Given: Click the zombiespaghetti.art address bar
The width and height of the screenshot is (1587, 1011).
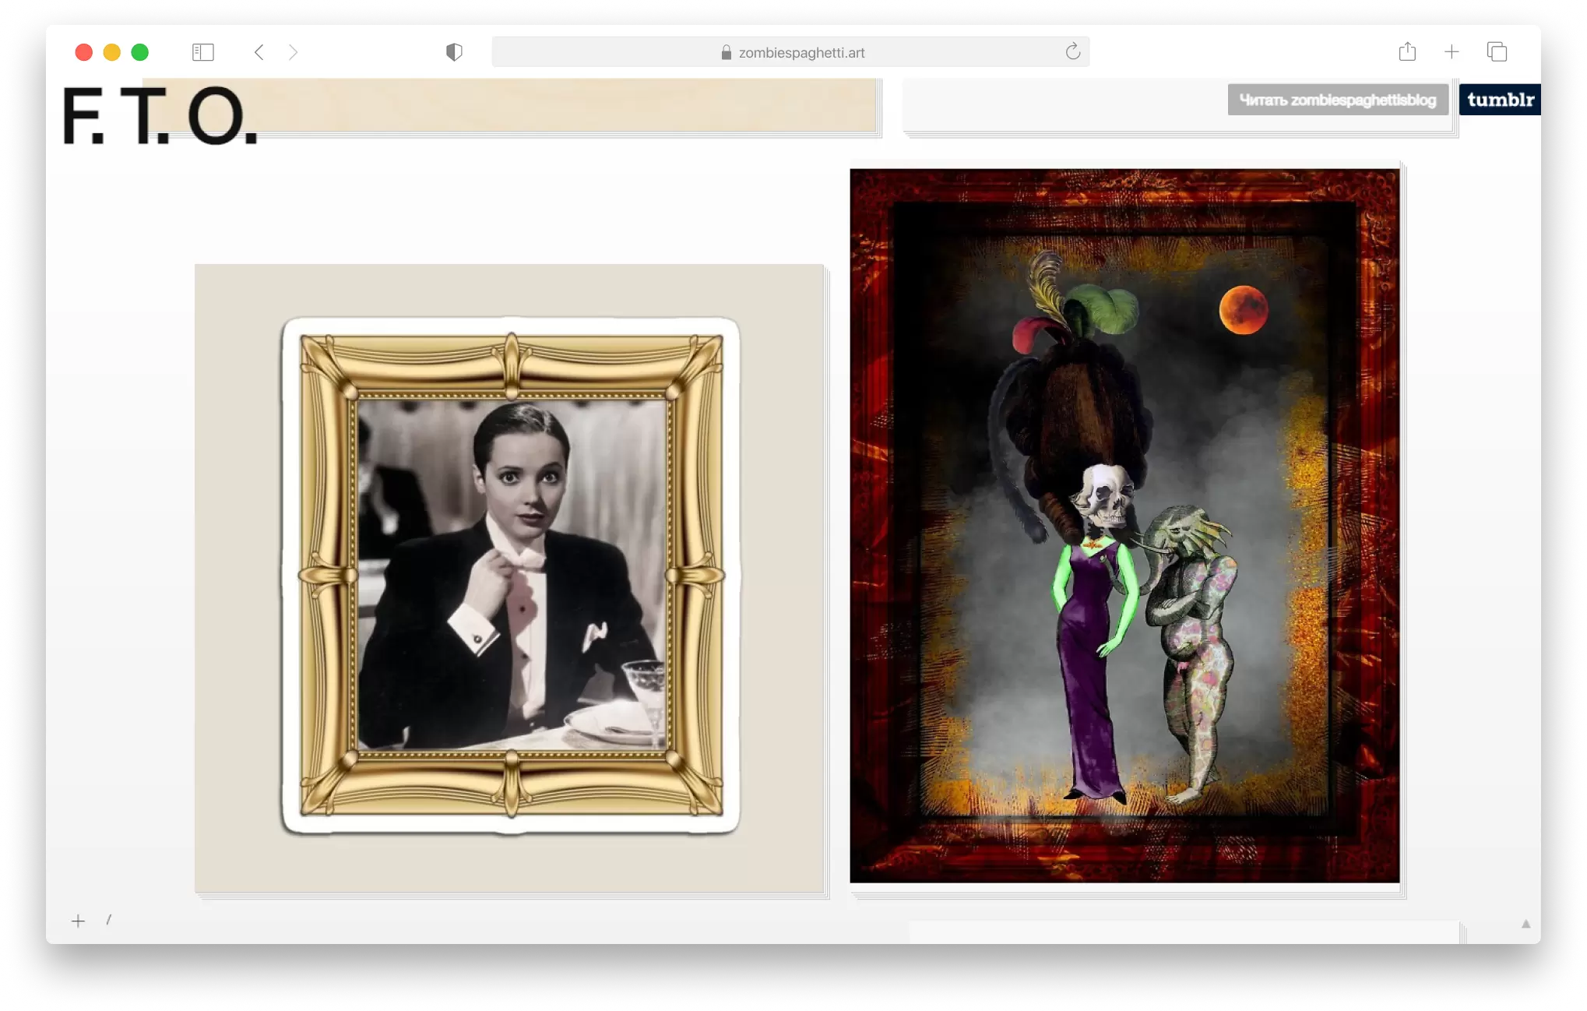Looking at the screenshot, I should coord(790,52).
